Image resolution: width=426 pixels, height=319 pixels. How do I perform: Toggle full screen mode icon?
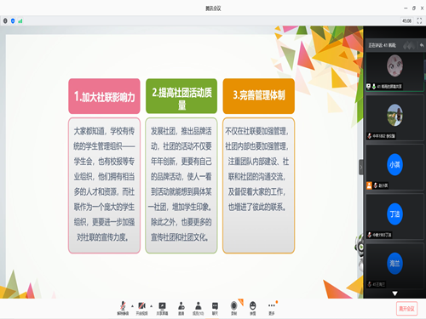(419, 20)
